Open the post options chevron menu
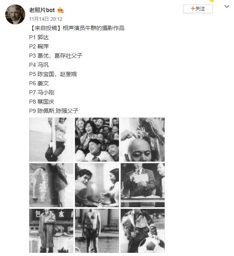The width and height of the screenshot is (234, 256). pyautogui.click(x=227, y=6)
